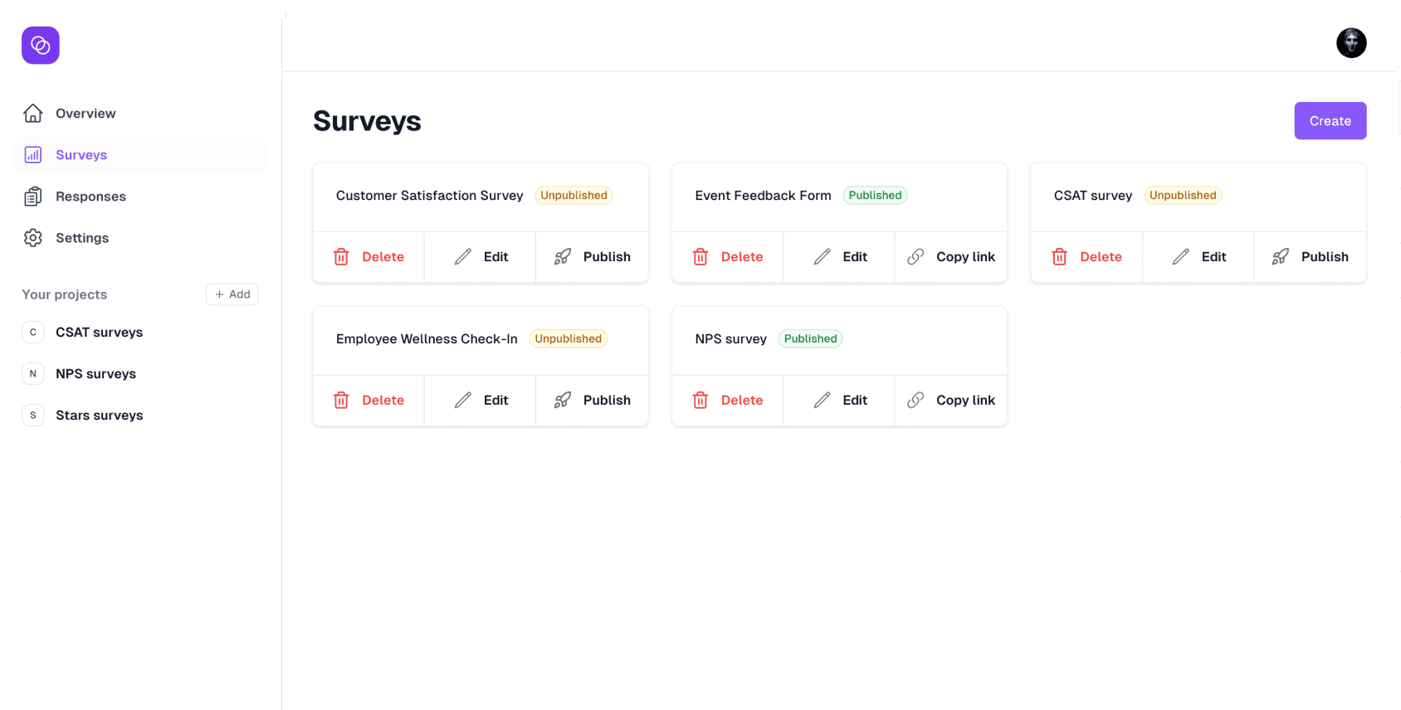Click trash icon on Customer Satisfaction Survey
Viewport: 1401px width, 710px height.
point(341,257)
